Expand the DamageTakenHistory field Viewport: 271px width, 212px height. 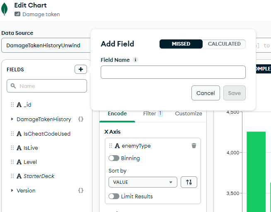12,119
